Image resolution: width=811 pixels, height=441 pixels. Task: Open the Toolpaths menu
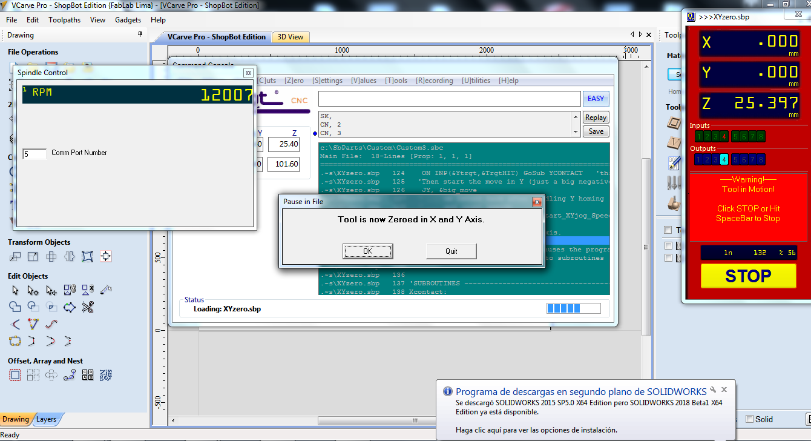click(x=65, y=20)
